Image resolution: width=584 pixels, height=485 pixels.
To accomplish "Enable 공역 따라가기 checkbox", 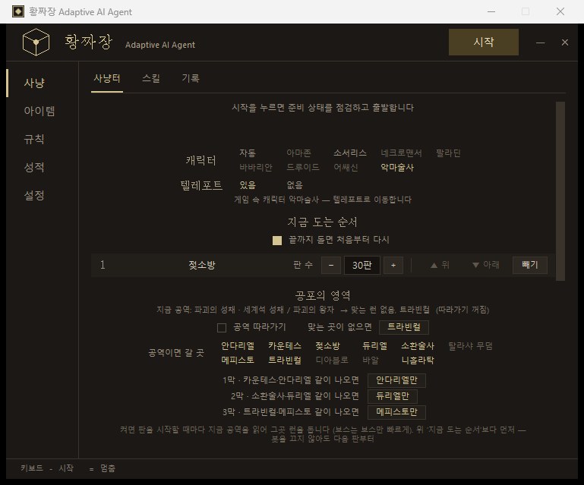I will [222, 328].
